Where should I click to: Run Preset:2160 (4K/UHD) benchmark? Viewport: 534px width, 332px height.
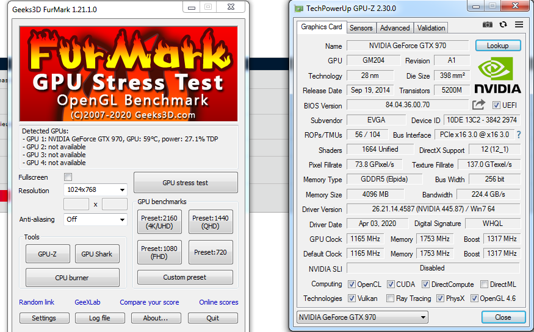coord(159,222)
